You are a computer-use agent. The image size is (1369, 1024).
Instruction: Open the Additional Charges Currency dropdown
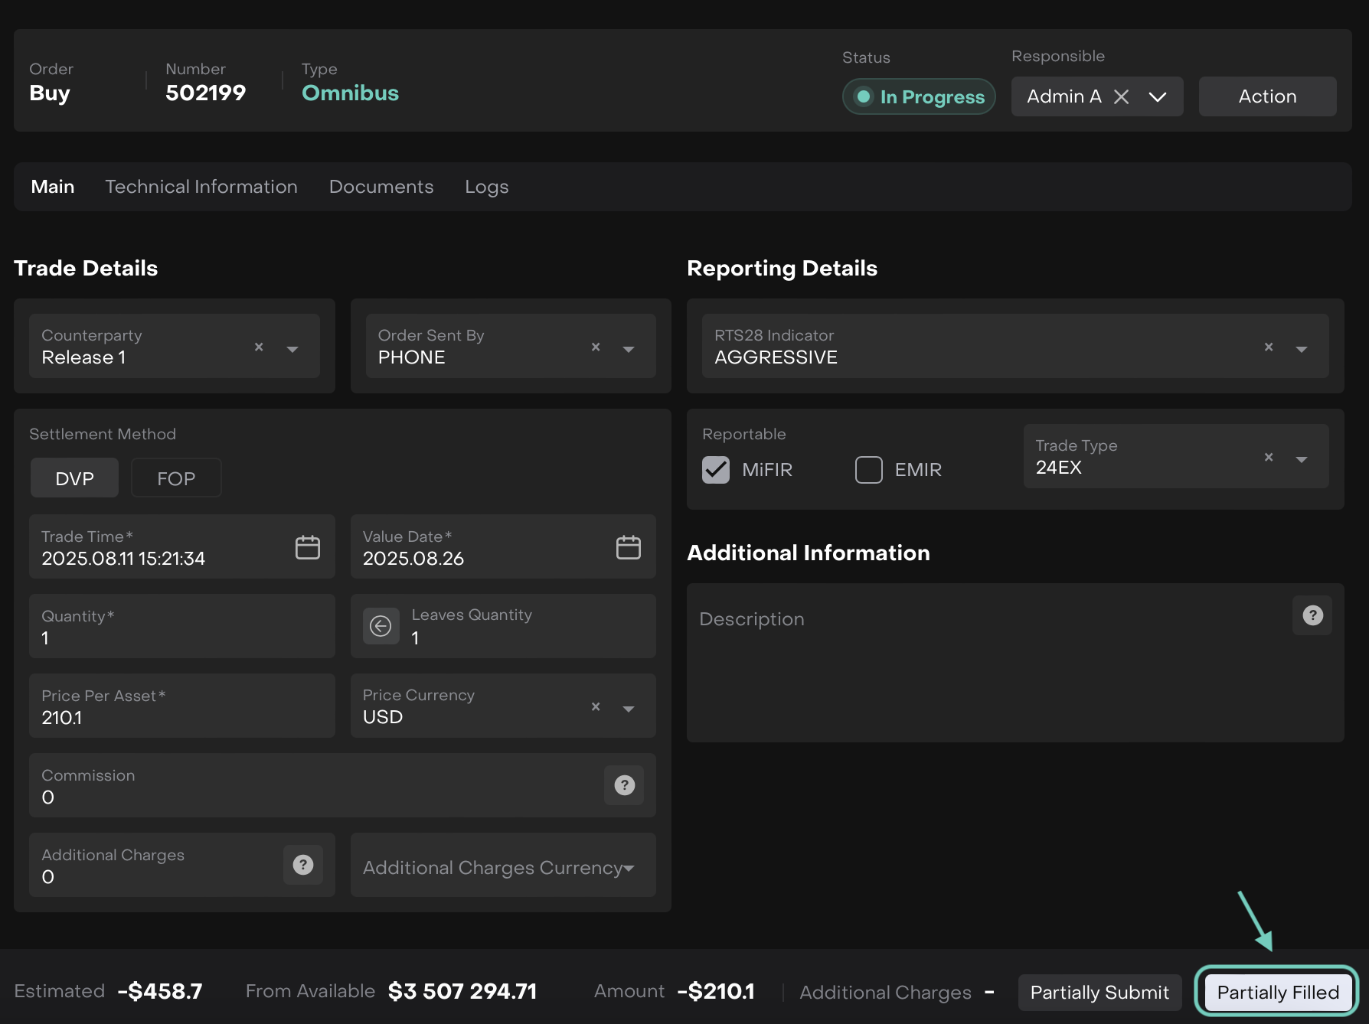(629, 868)
